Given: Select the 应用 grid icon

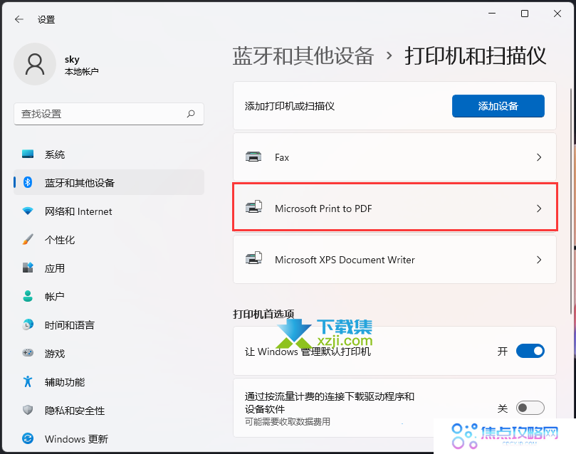Looking at the screenshot, I should [27, 268].
